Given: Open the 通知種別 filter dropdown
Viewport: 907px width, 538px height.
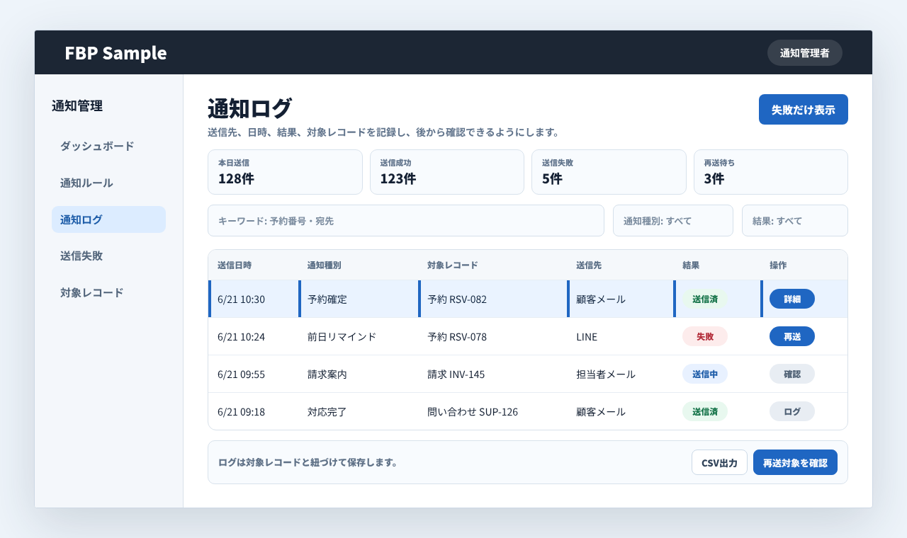Looking at the screenshot, I should coord(672,220).
